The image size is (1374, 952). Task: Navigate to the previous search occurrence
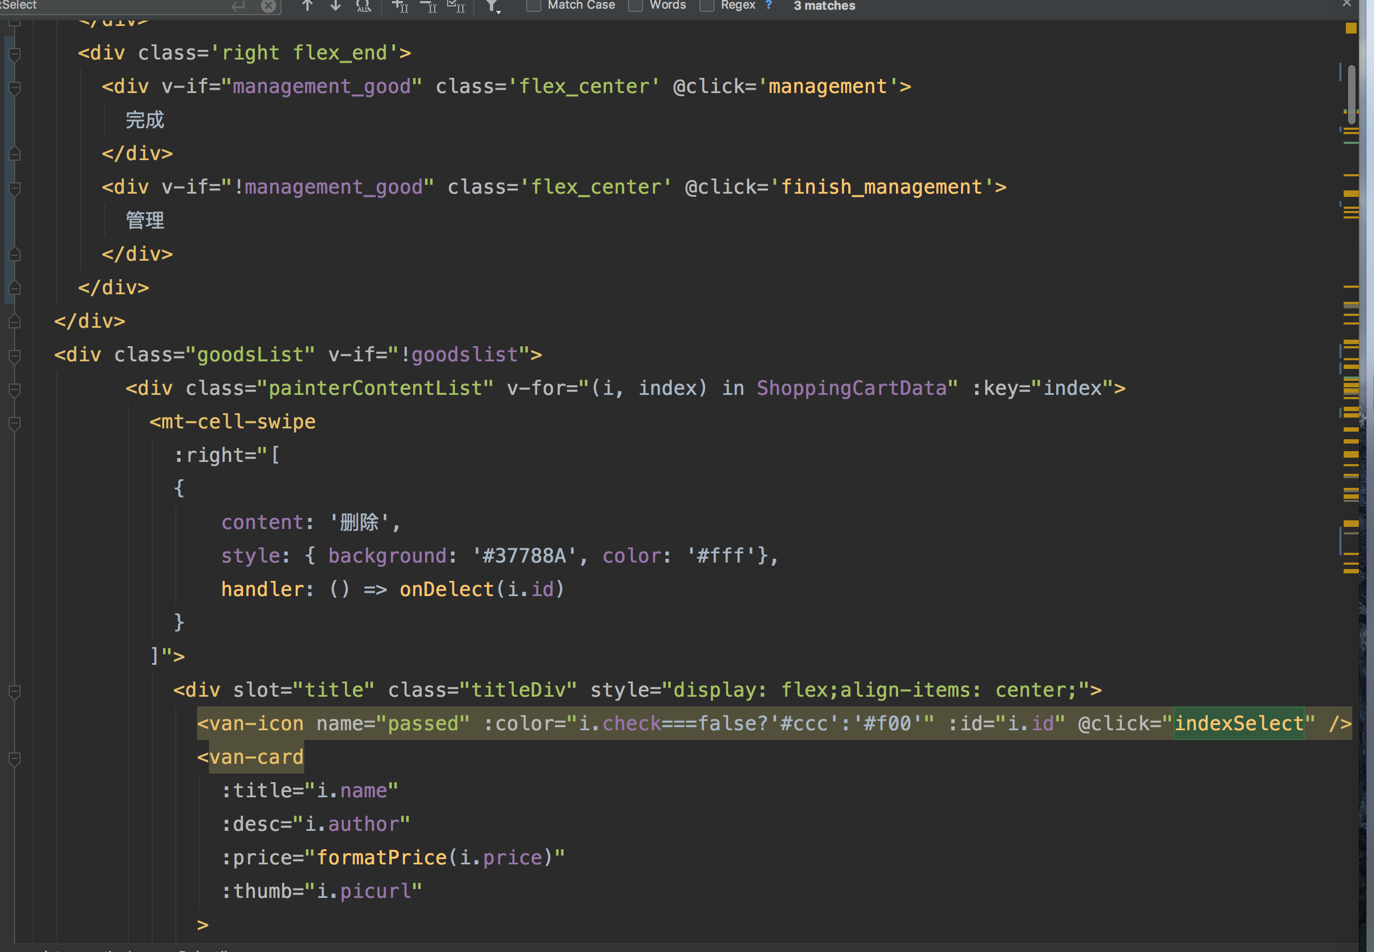[307, 5]
